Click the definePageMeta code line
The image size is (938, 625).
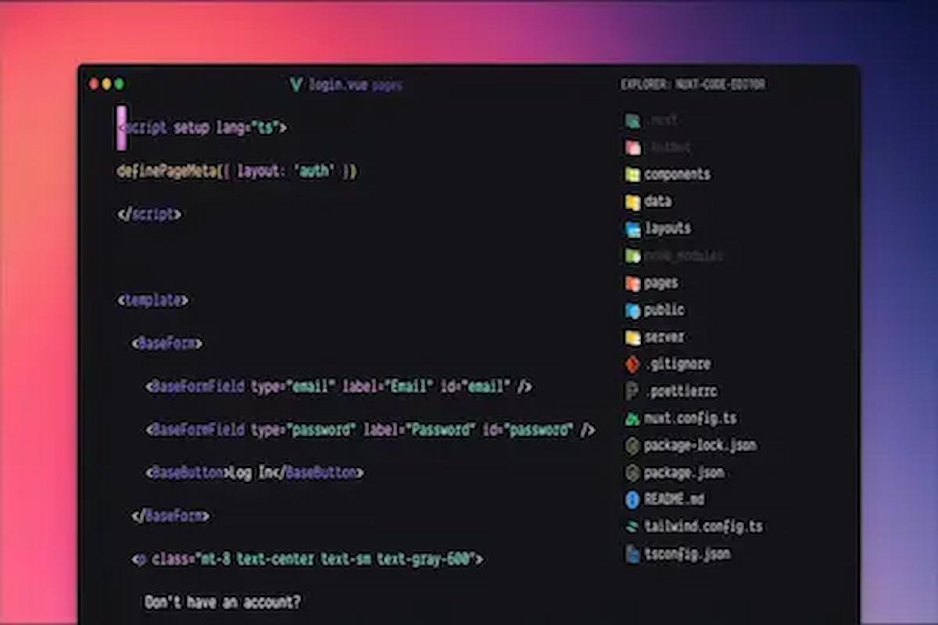click(x=237, y=171)
